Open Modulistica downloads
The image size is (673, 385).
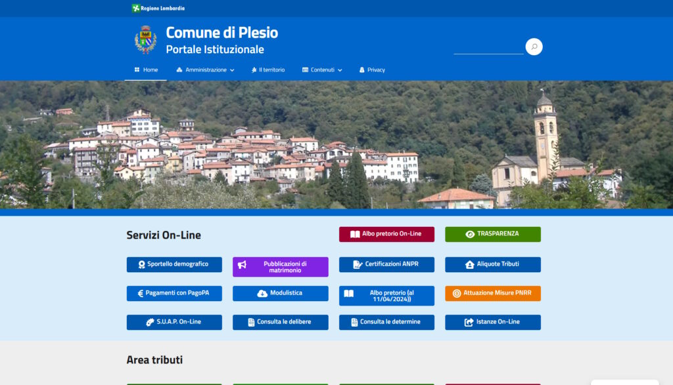pos(280,293)
